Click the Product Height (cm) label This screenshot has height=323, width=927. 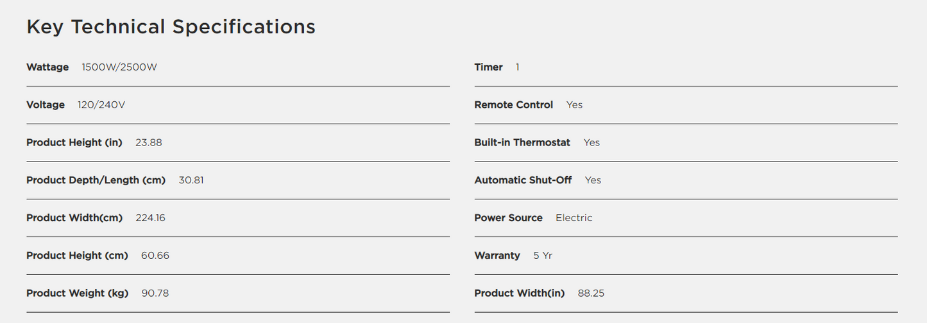pyautogui.click(x=77, y=256)
